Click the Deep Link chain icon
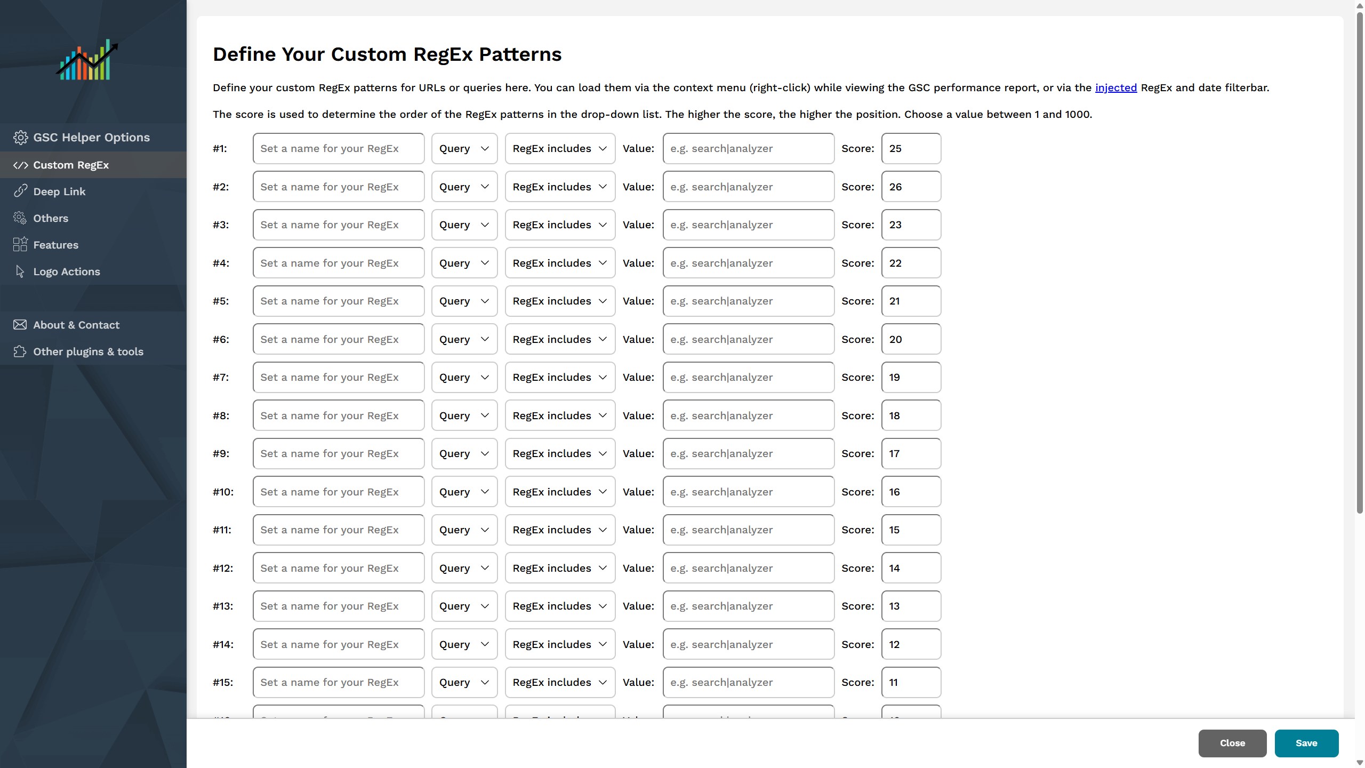The image size is (1365, 768). [21, 191]
